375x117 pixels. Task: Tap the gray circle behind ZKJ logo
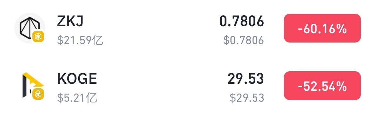click(x=30, y=28)
